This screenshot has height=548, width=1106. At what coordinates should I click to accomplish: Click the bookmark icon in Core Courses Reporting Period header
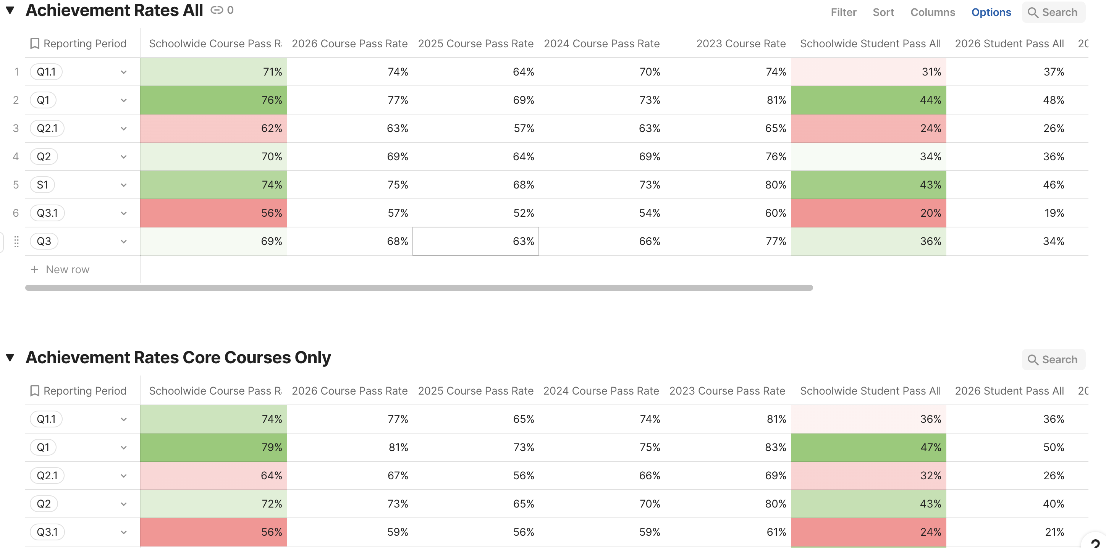(x=35, y=391)
